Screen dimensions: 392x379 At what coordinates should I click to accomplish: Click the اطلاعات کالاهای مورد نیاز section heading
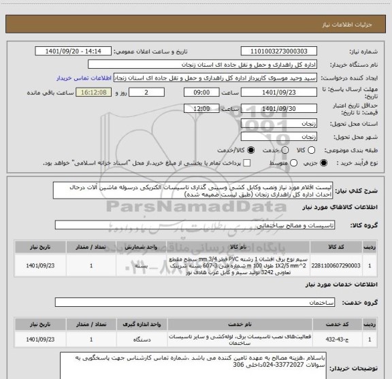coord(340,207)
